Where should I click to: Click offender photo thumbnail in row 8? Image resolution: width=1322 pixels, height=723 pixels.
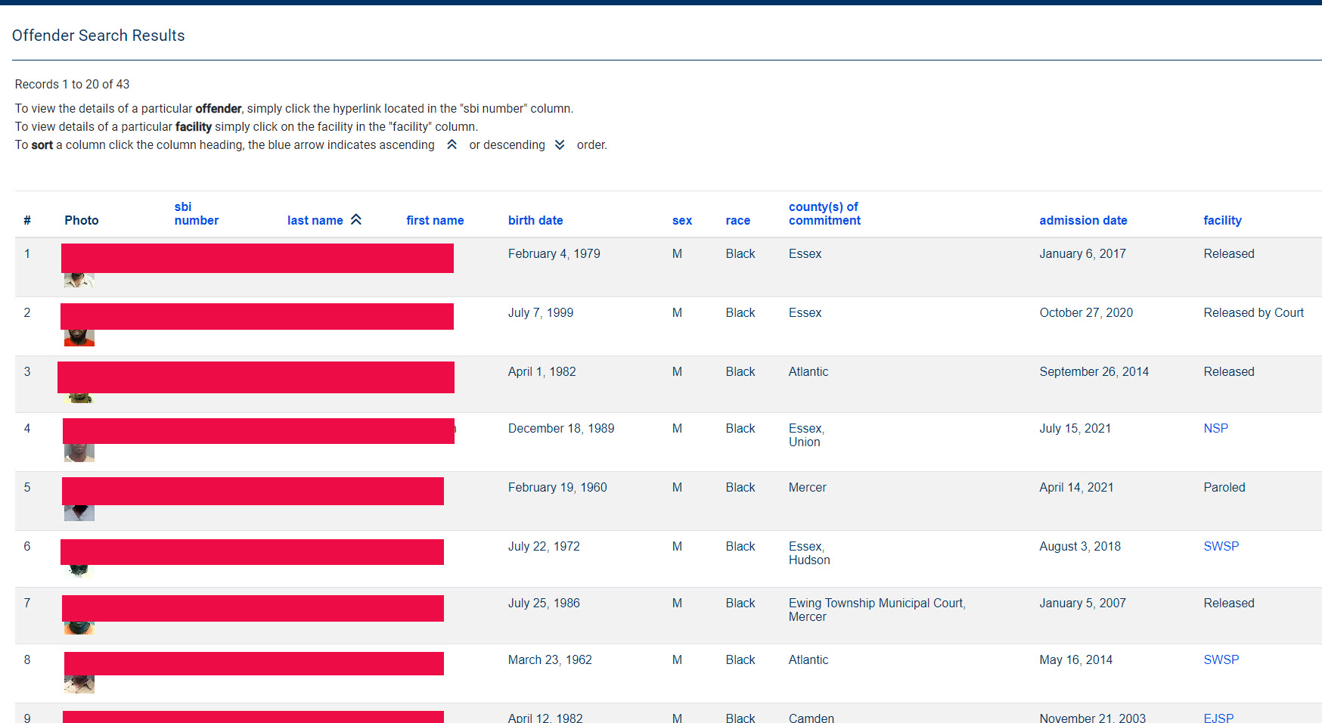coord(79,684)
